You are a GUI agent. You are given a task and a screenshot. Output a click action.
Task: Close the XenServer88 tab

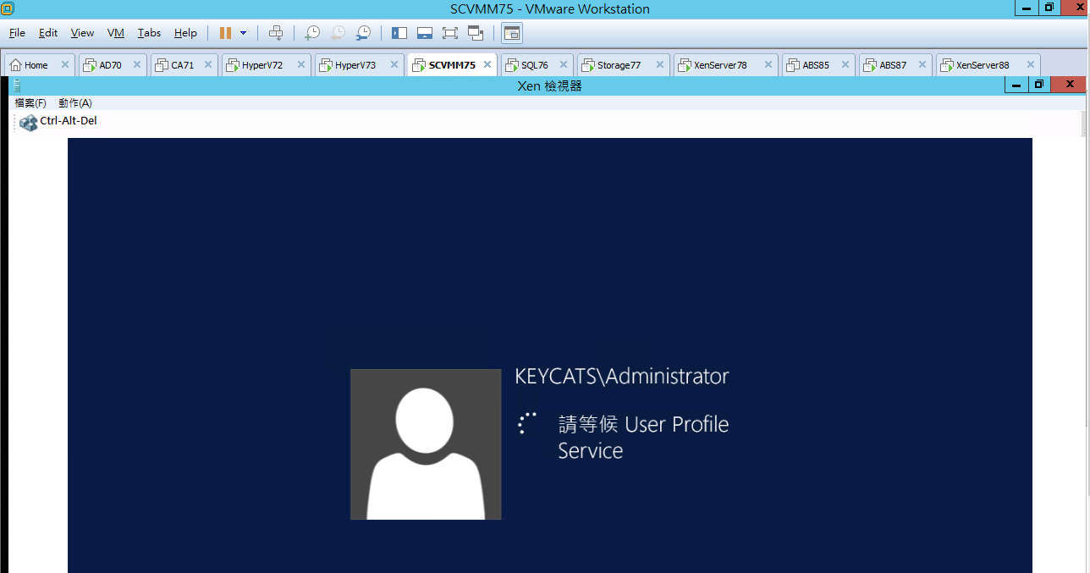point(1030,64)
